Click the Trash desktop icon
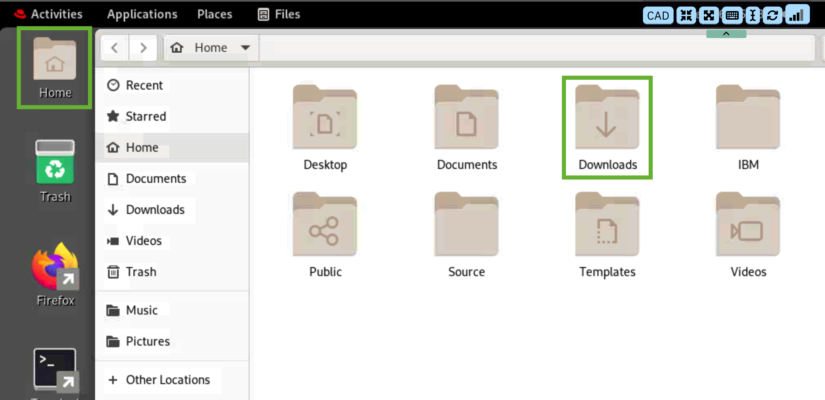The image size is (825, 400). pyautogui.click(x=55, y=164)
